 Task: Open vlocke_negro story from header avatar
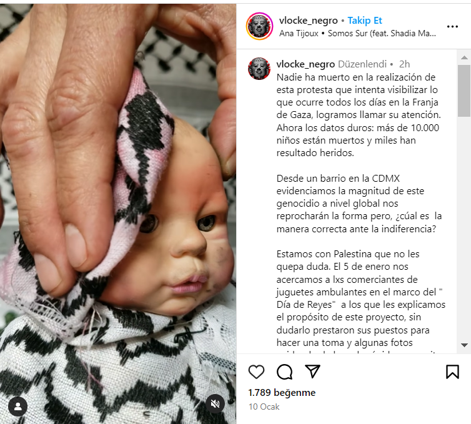(x=259, y=26)
